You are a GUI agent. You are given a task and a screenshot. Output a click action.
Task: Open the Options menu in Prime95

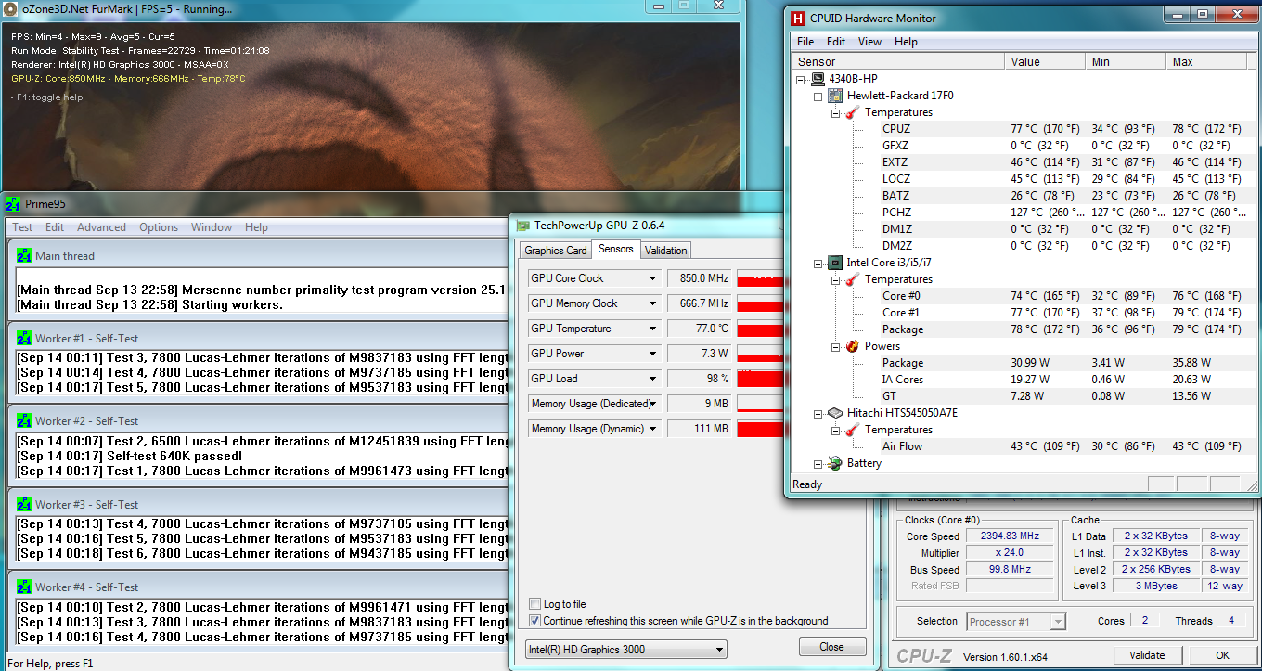point(159,227)
